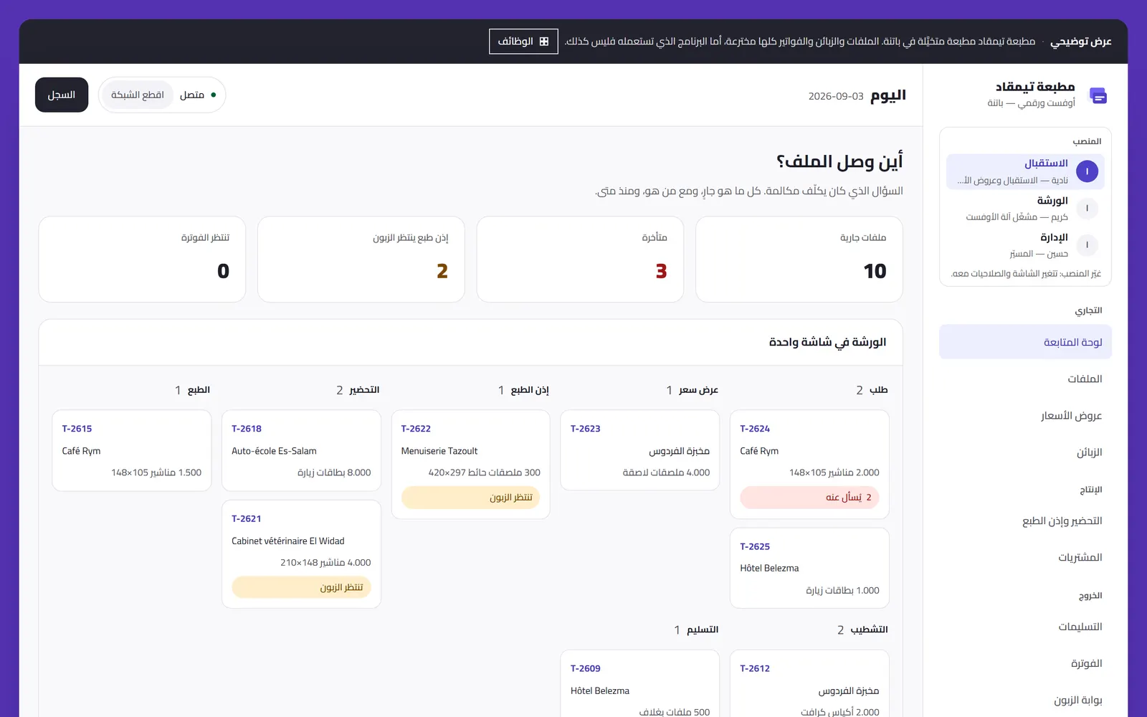
Task: Switch to الإدارة role حسين
Action: tap(1025, 245)
